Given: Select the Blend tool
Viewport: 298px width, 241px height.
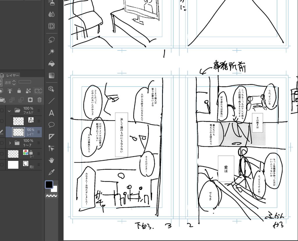Looking at the screenshot, I should [52, 14].
